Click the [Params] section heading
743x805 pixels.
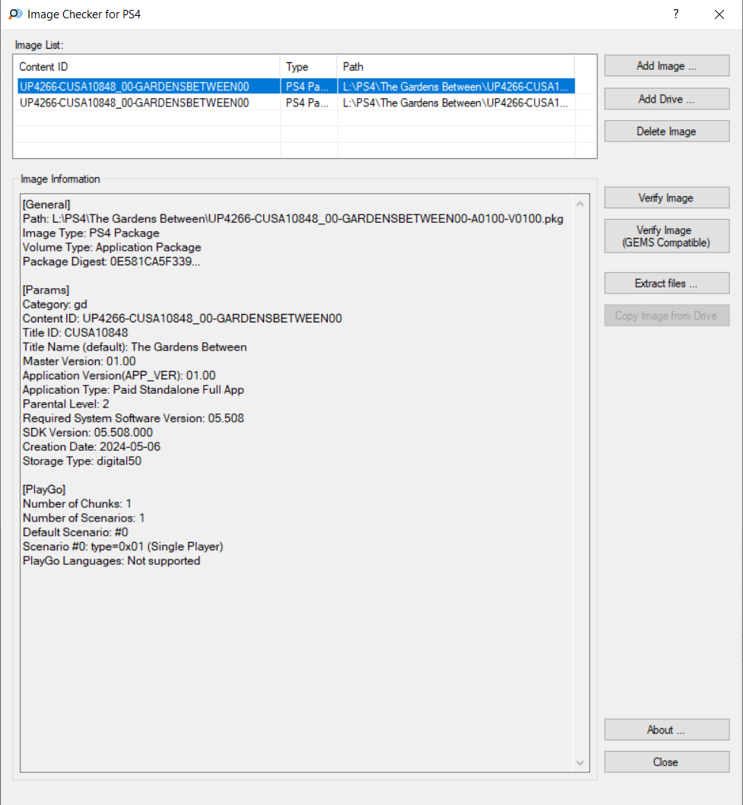[46, 290]
